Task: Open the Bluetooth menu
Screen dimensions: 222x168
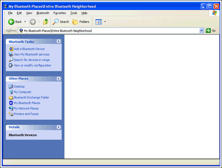Action: (x=43, y=13)
